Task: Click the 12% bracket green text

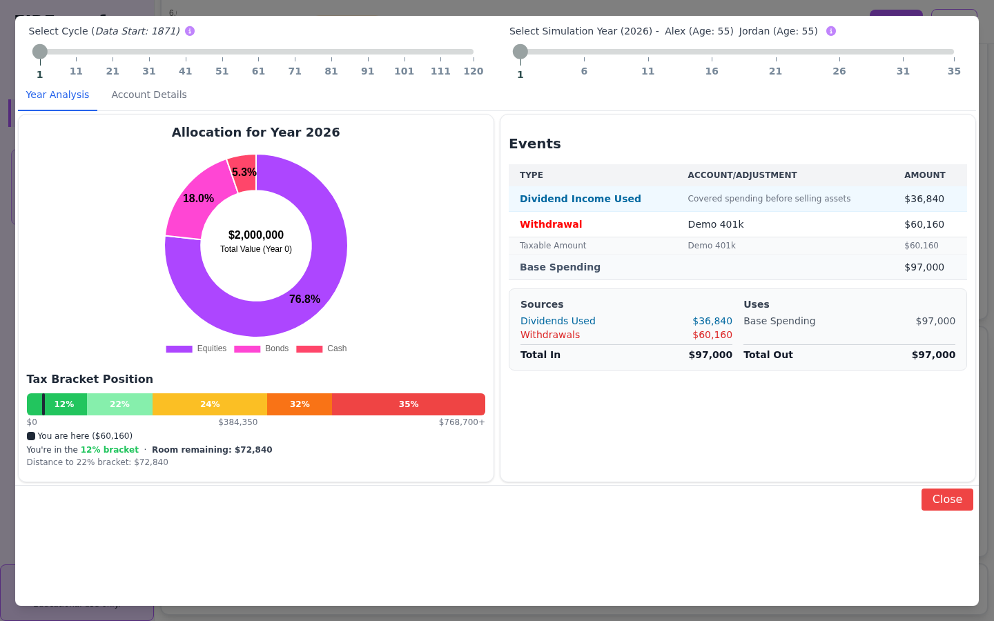Action: pyautogui.click(x=110, y=450)
